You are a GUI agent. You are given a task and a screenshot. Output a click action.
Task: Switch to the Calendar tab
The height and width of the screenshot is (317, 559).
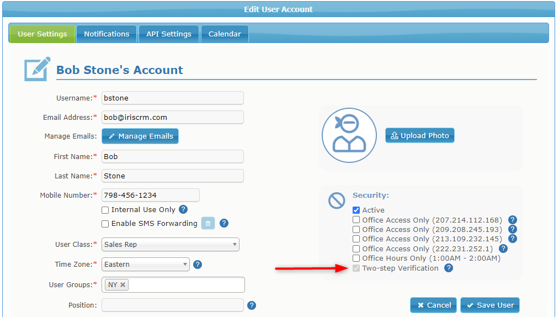pyautogui.click(x=225, y=34)
